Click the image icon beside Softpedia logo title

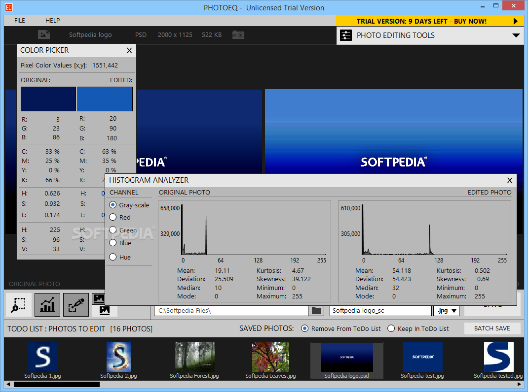click(x=44, y=34)
